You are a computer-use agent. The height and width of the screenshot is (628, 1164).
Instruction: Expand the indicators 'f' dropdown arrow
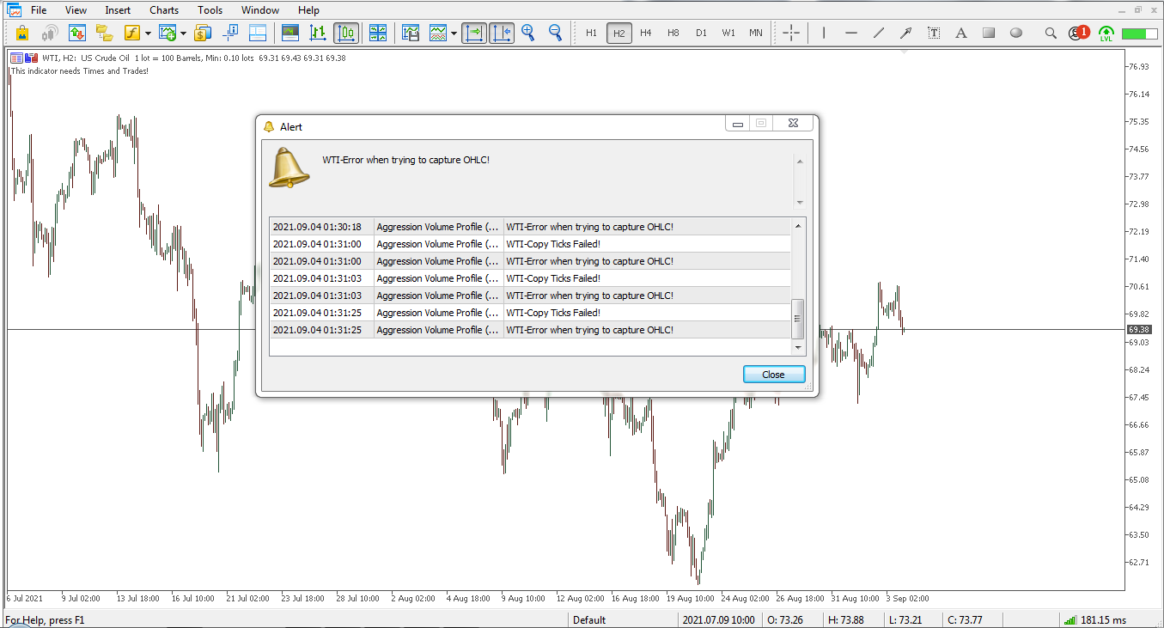[148, 34]
